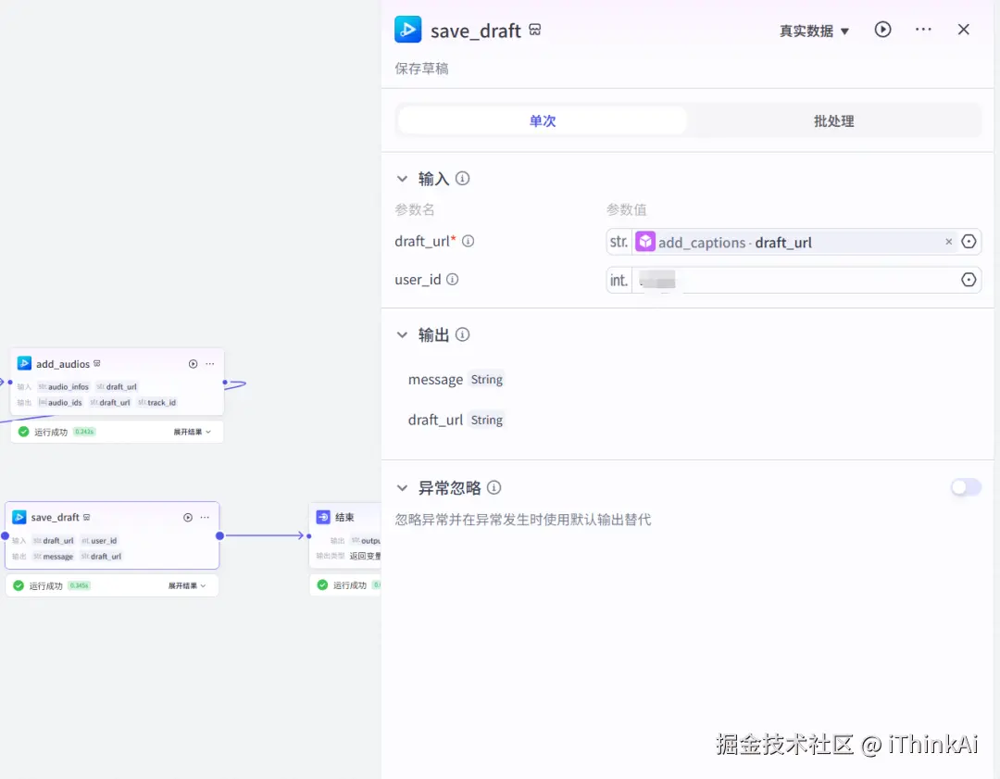Run the add_audios node from its card
Viewport: 1000px width, 779px height.
193,363
